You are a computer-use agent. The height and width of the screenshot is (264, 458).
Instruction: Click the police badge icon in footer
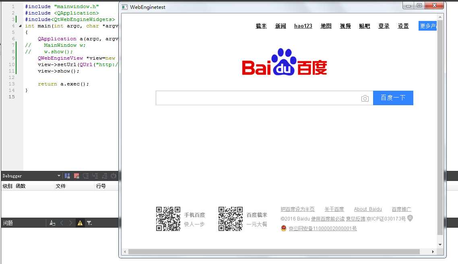pyautogui.click(x=284, y=228)
